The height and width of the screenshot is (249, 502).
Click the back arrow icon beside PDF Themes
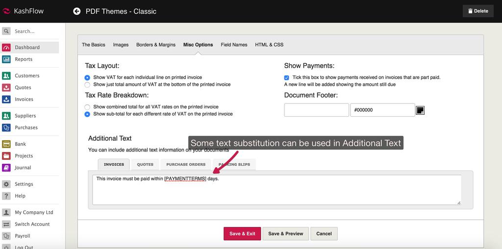point(76,11)
